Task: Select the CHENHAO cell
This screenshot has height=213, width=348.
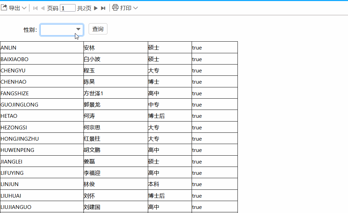Action: [42, 82]
